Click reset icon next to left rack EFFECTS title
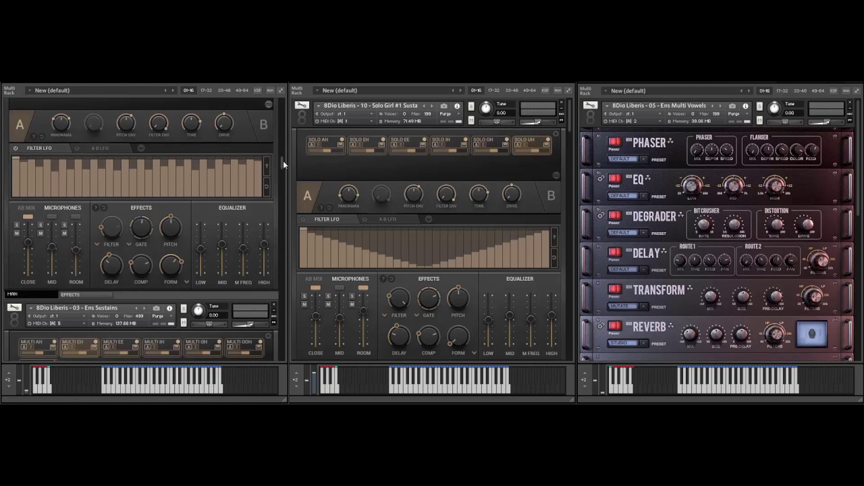 pyautogui.click(x=104, y=208)
